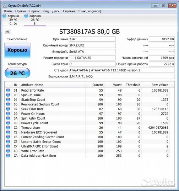179x191 pixels.
Task: Click status circle icon for Write Error Rate
Action: pos(8,151)
